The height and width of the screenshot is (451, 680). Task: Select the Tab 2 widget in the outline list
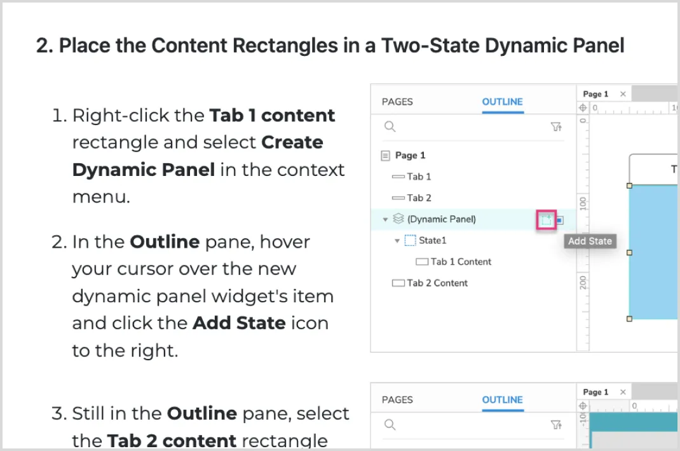419,198
